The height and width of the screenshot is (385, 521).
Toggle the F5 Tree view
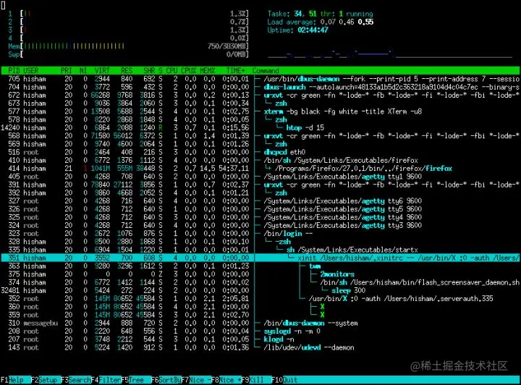coord(136,380)
